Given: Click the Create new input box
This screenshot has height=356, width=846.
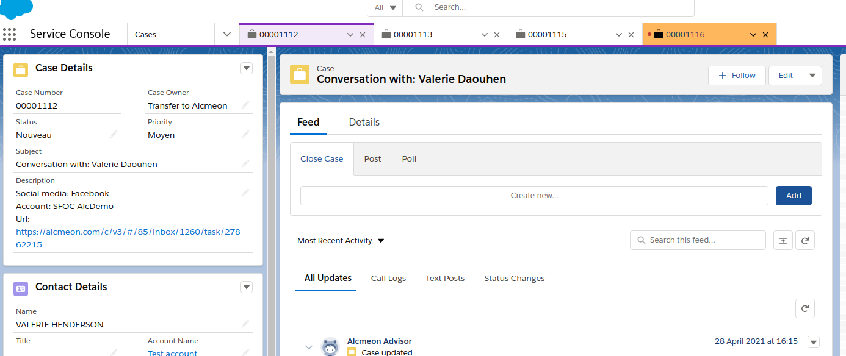Looking at the screenshot, I should click(534, 196).
